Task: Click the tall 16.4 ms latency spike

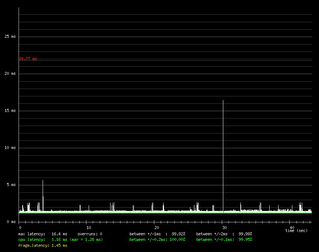Action: (223, 156)
